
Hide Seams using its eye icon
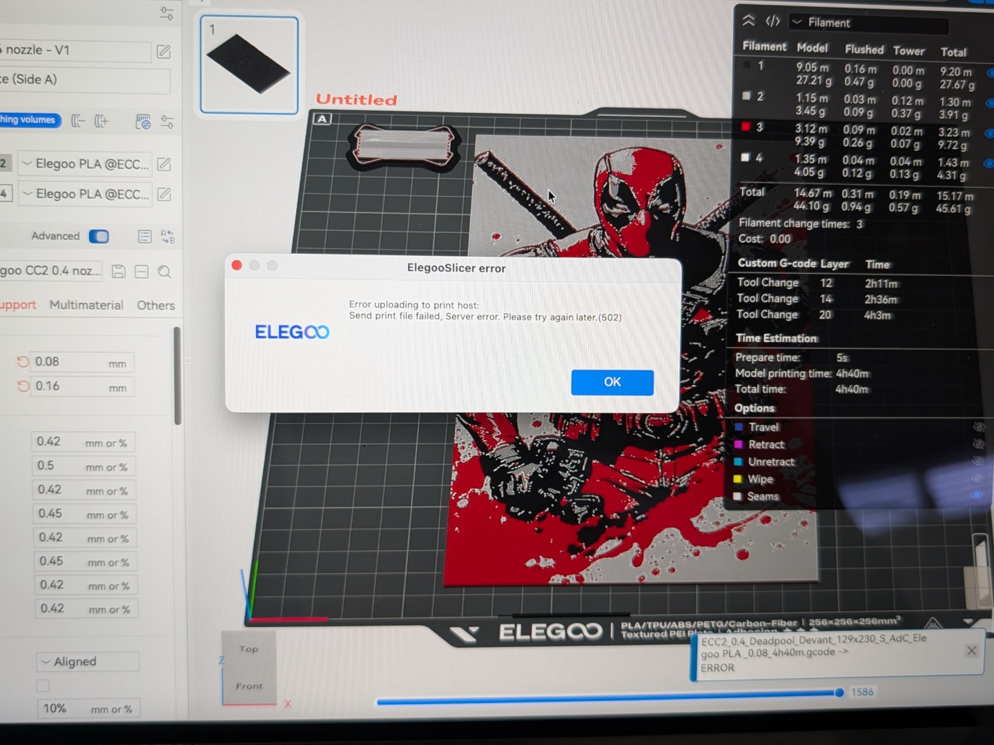coord(977,495)
